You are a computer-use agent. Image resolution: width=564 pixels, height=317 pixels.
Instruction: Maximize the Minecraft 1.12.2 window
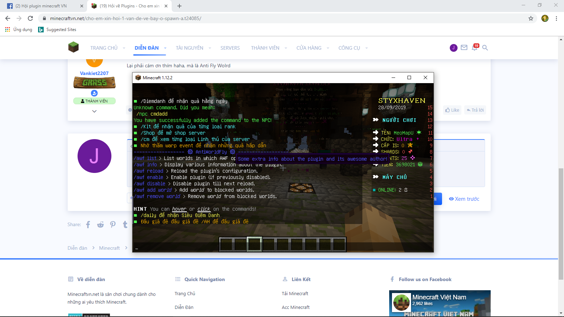tap(409, 77)
